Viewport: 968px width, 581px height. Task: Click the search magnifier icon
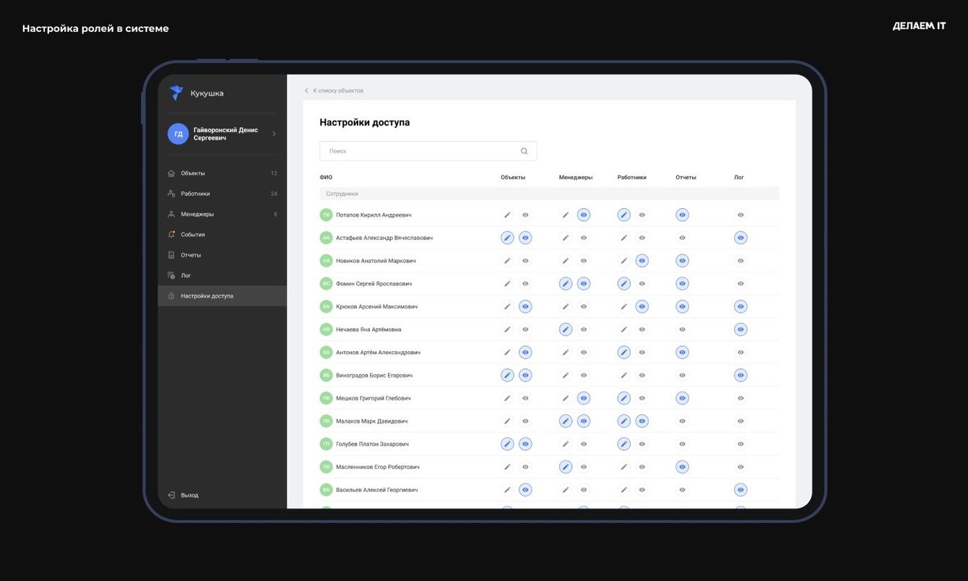point(524,151)
